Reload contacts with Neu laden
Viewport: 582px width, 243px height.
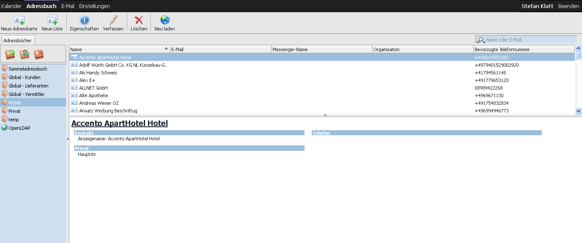[x=165, y=20]
